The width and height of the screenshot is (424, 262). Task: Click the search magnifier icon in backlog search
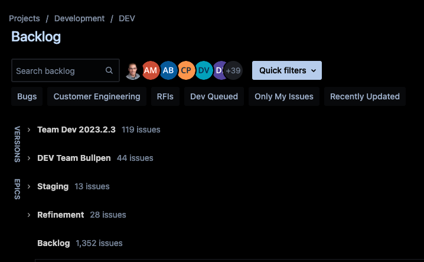click(109, 70)
